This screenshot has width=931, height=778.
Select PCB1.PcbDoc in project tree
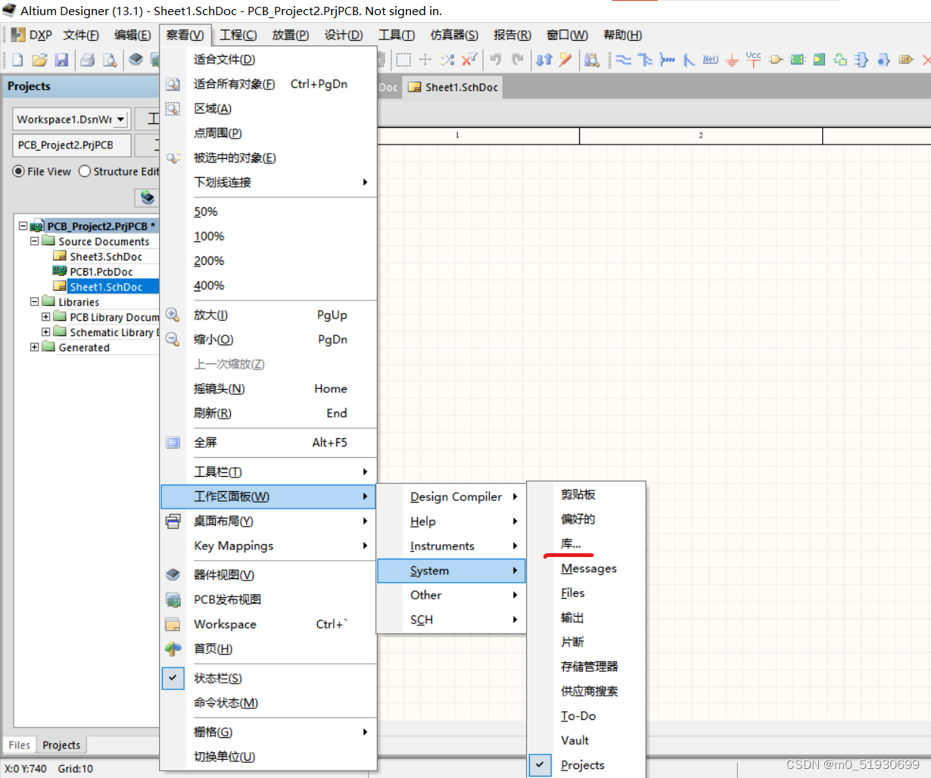coord(101,272)
